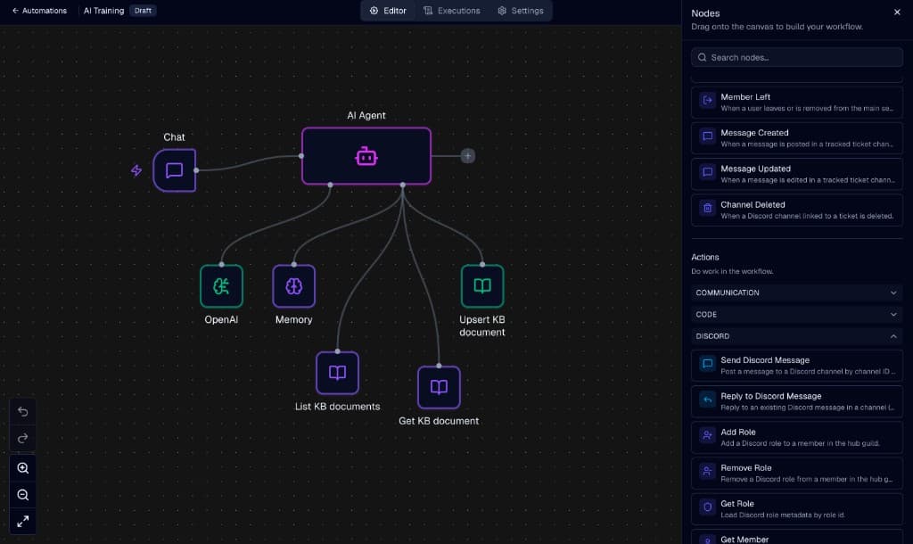This screenshot has height=544, width=913.
Task: Click the Actions section heading
Action: pos(704,257)
